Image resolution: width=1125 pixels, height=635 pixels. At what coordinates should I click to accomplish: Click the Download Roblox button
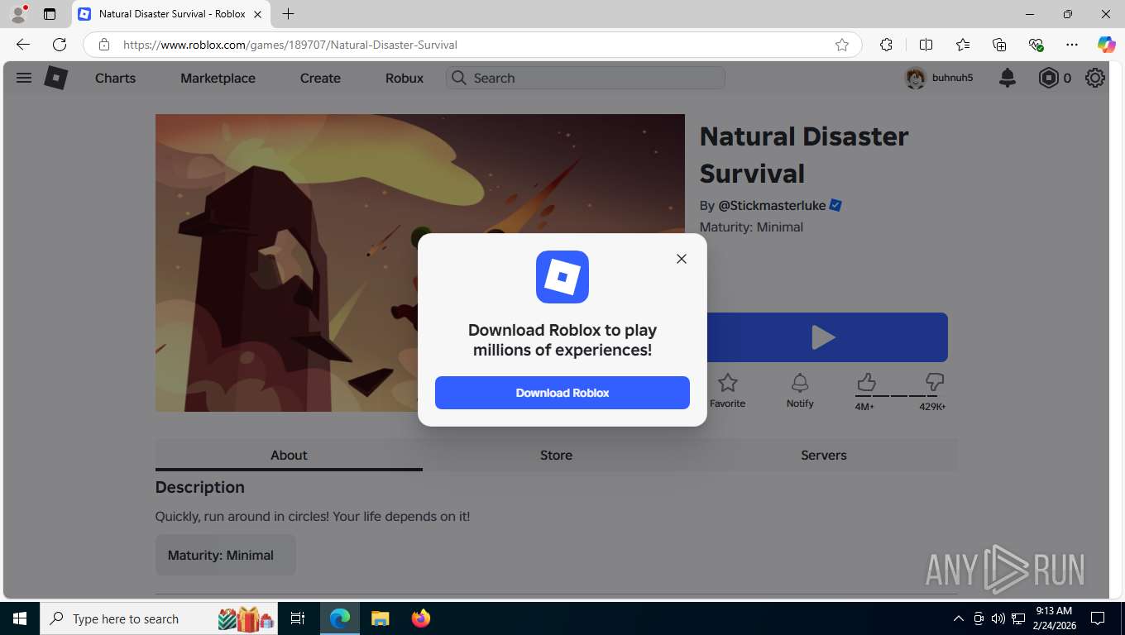coord(562,393)
